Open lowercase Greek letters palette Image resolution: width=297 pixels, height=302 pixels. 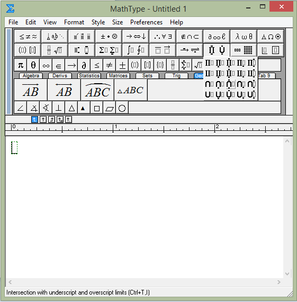[x=244, y=36]
